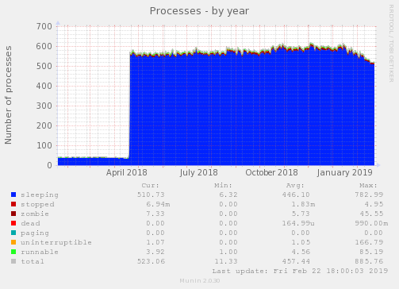Screen dimensions: 399x289
Task: Click stopped current value 6.94m
Action: tap(158, 204)
